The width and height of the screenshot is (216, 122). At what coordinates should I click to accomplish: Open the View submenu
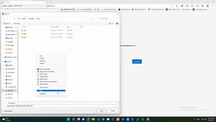coord(51,56)
